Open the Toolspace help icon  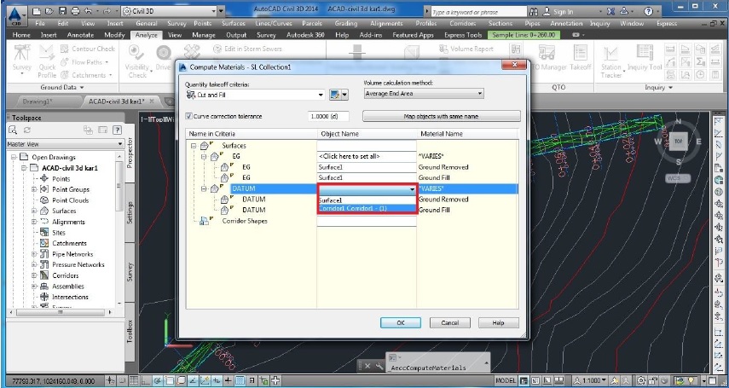(x=117, y=130)
